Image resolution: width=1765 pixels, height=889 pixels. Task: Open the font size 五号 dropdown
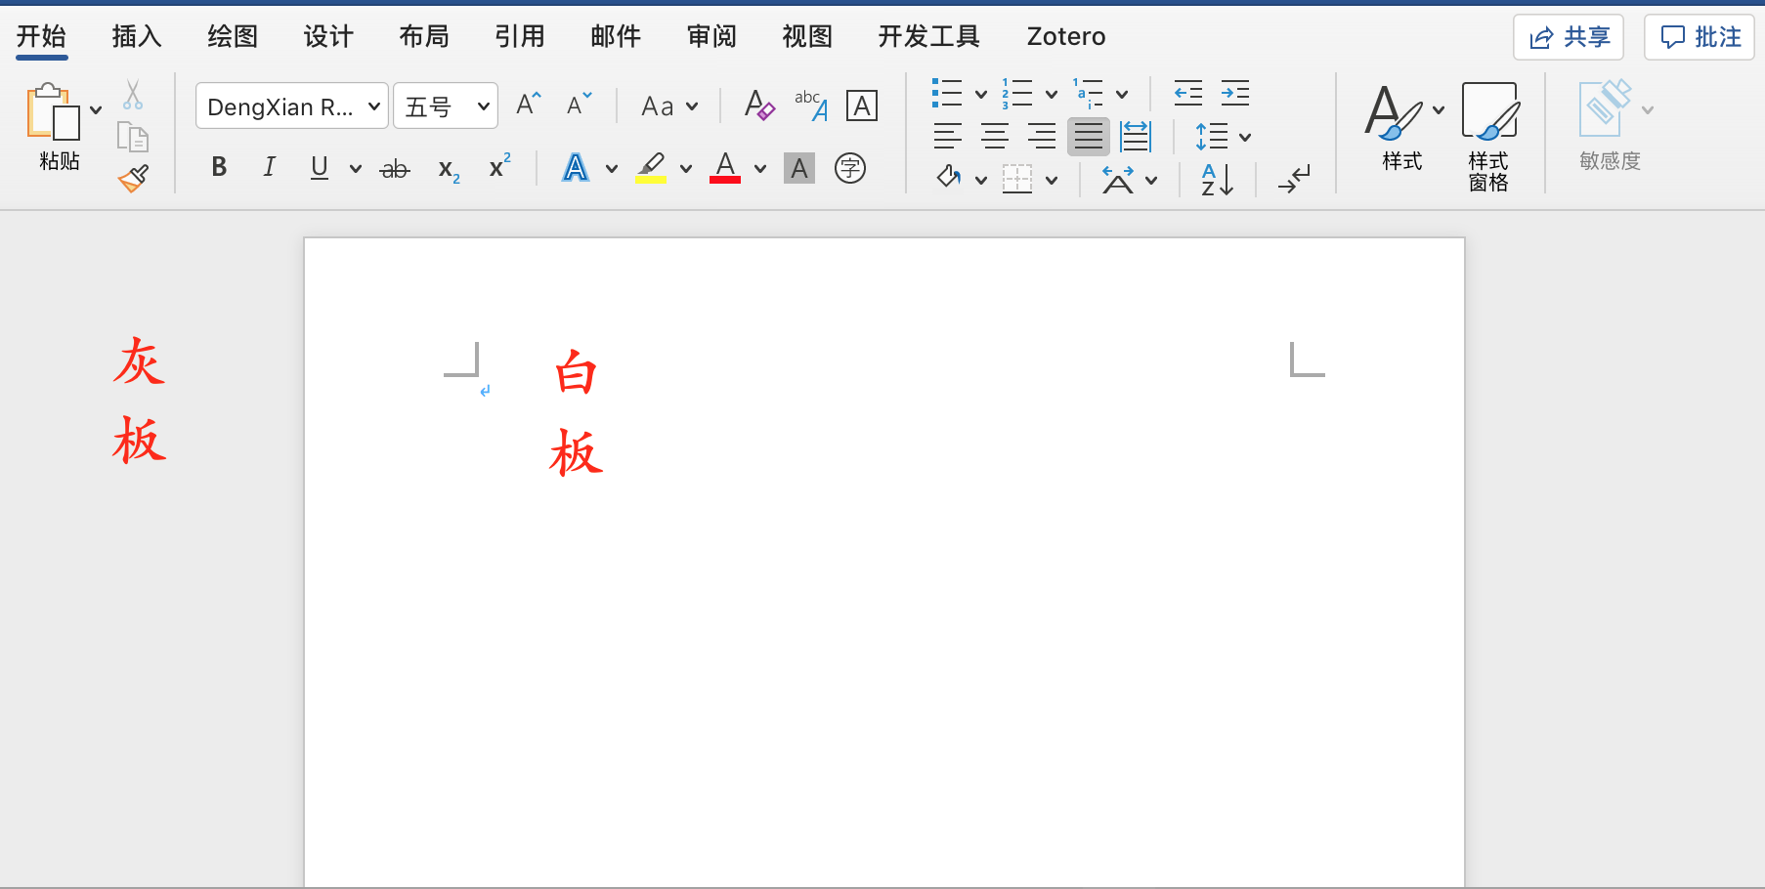[446, 106]
